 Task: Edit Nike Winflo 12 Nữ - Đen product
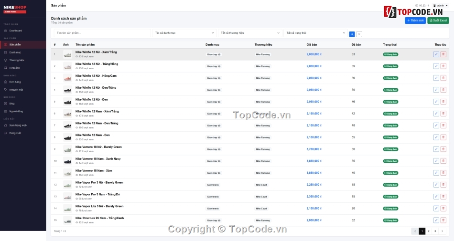click(x=436, y=102)
